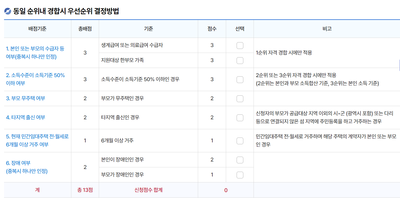
Task: Check the 부모가 장애인인 경우 checkbox
Action: coord(240,175)
